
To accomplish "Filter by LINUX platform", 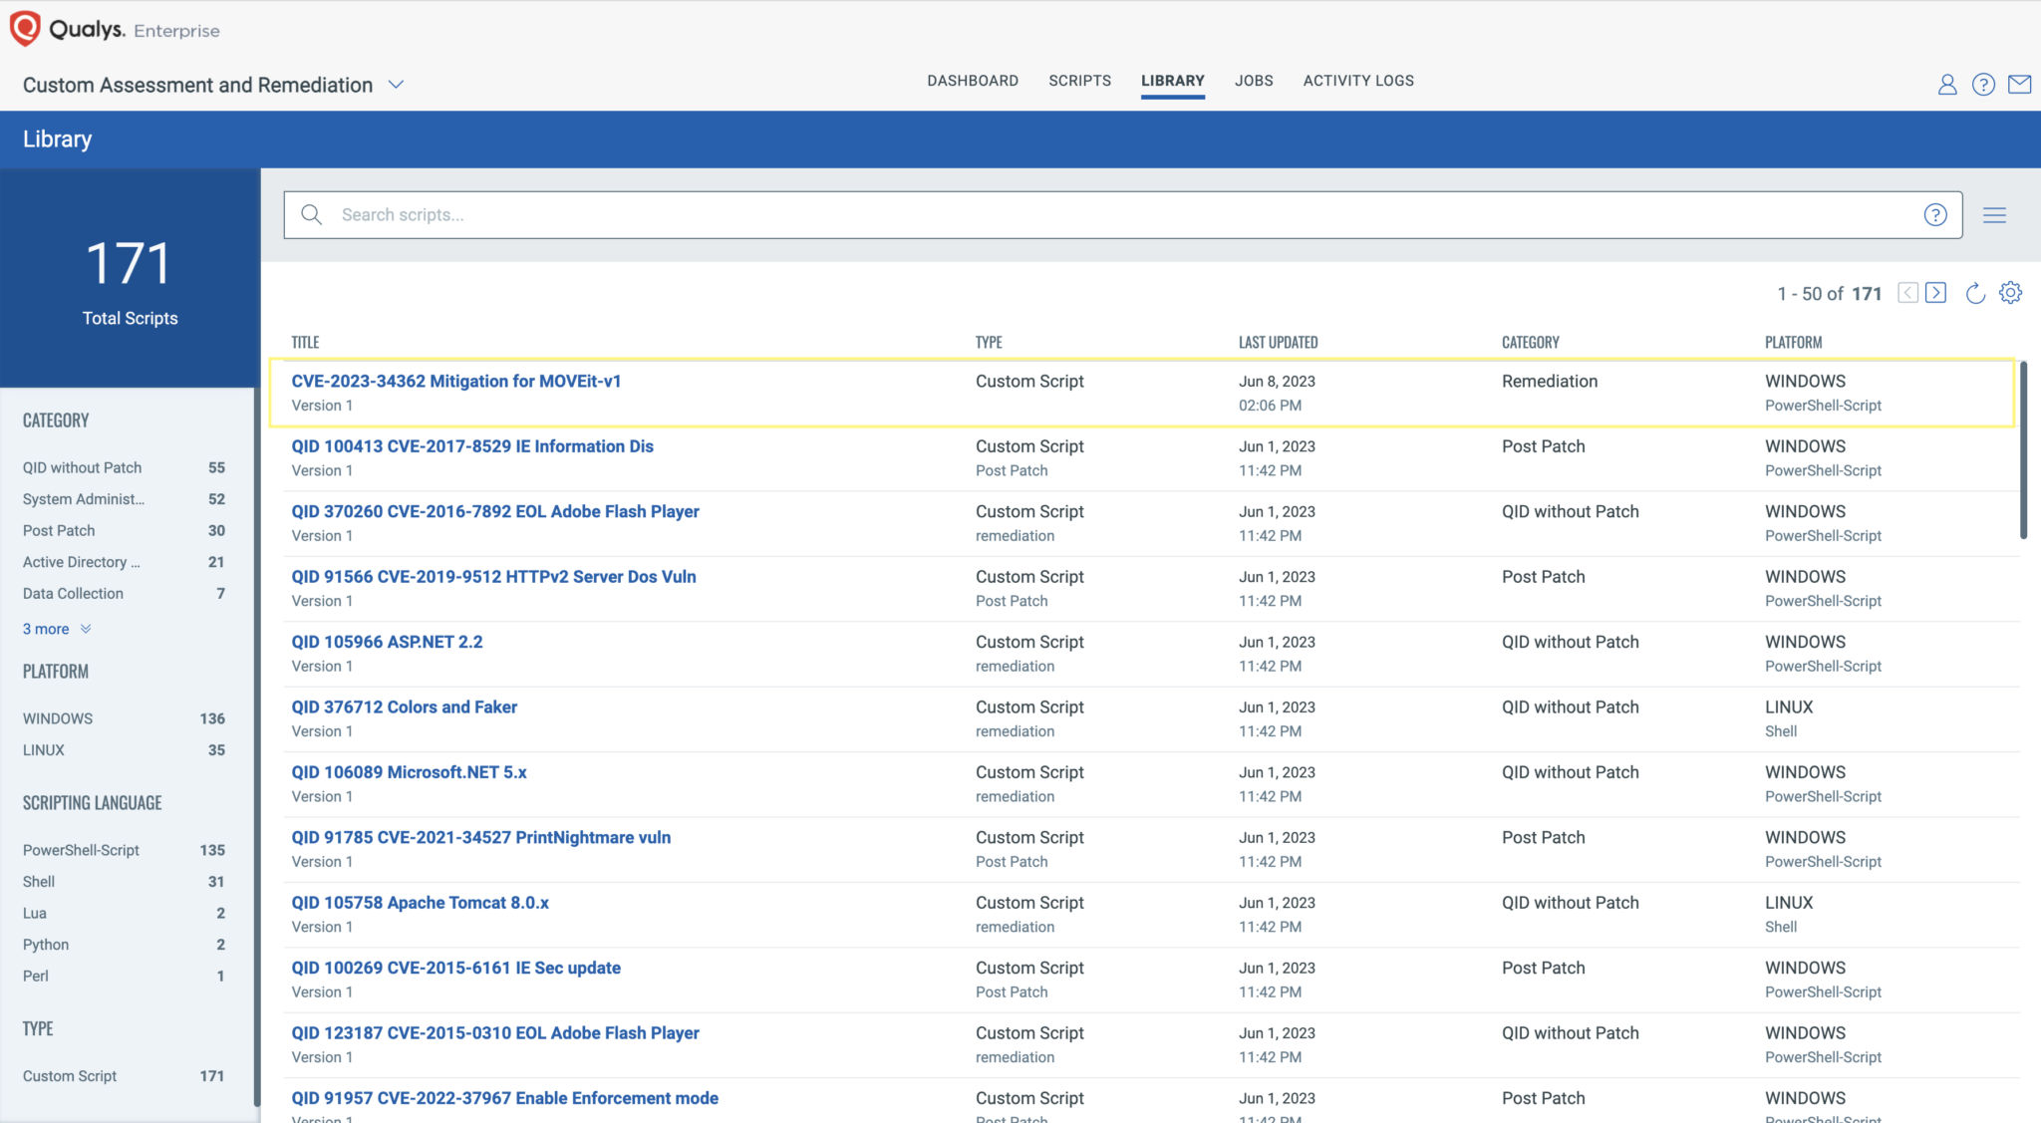I will click(x=44, y=749).
